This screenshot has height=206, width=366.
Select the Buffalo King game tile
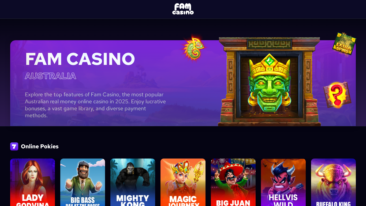pos(333,182)
